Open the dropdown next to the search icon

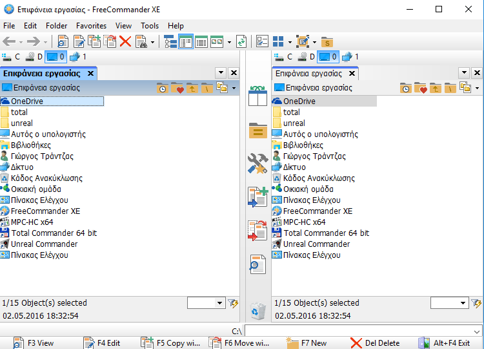point(152,42)
